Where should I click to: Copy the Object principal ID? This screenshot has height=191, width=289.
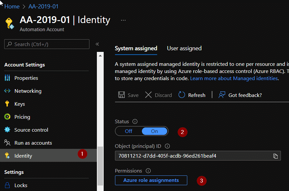[x=276, y=156]
